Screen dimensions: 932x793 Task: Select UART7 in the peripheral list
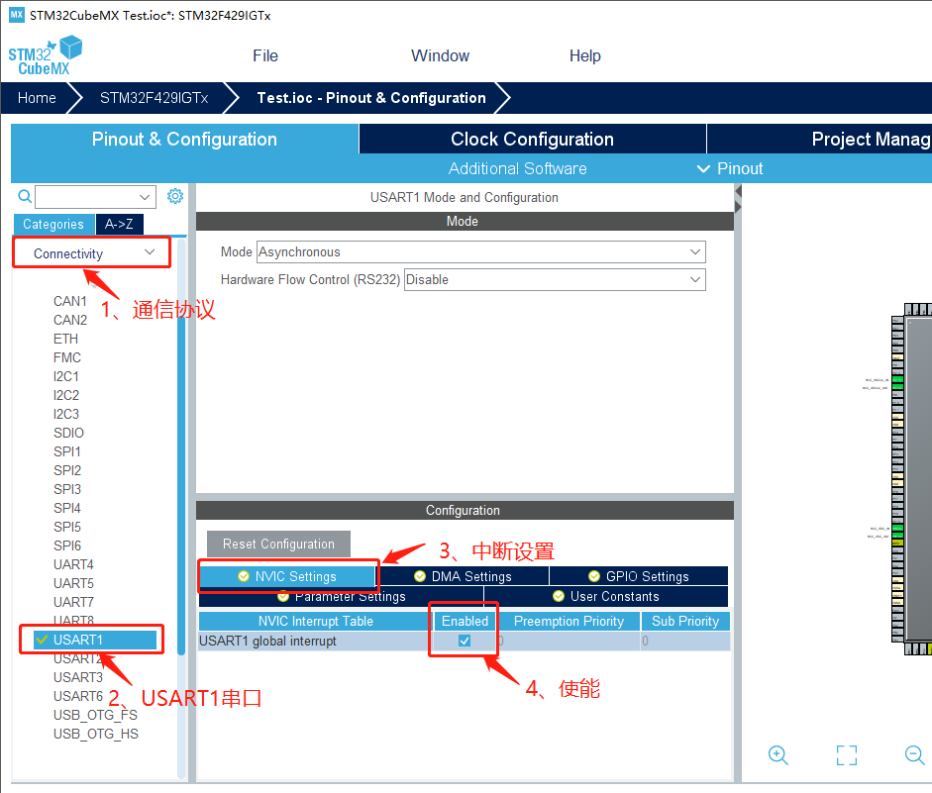click(x=73, y=602)
